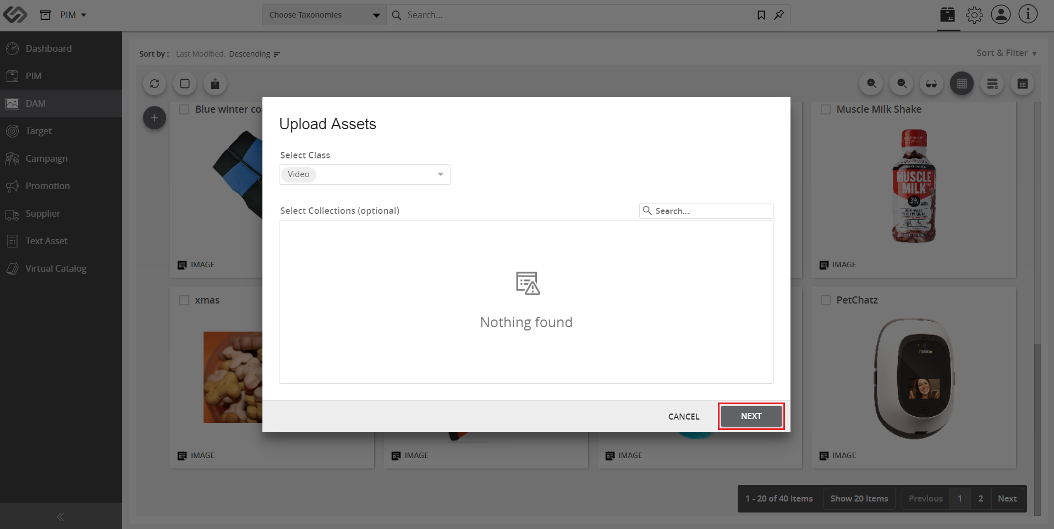Viewport: 1054px width, 529px height.
Task: Check the Blue winter coat checkbox
Action: pos(184,109)
